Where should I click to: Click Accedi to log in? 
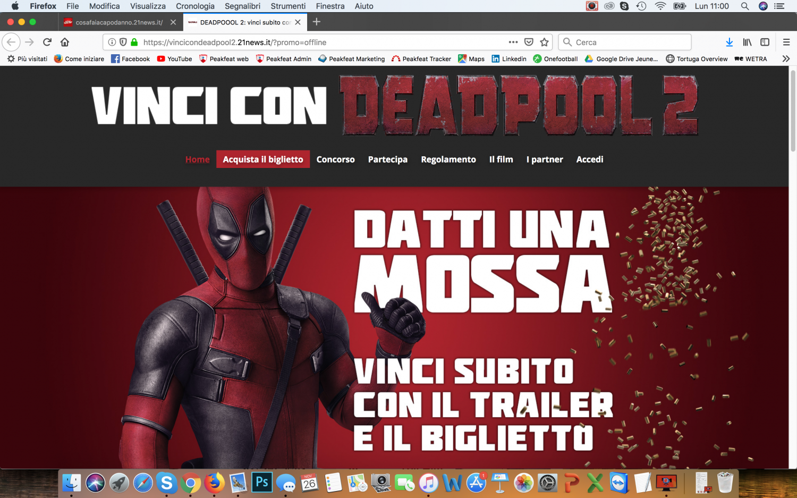click(x=590, y=159)
